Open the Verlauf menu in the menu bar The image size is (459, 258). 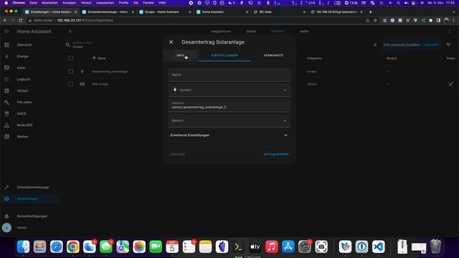click(x=86, y=3)
